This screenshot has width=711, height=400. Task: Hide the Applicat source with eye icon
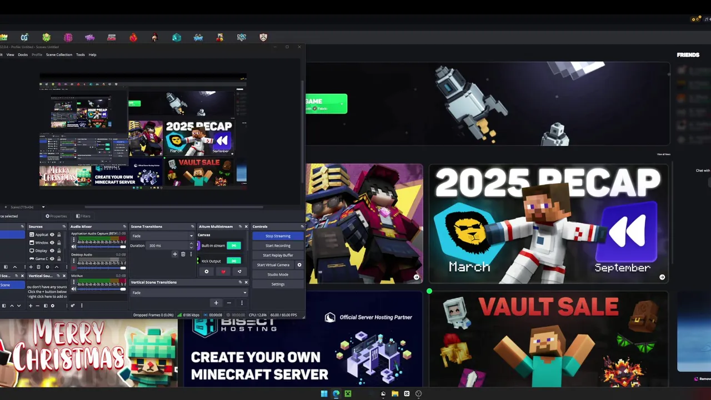[x=52, y=234]
